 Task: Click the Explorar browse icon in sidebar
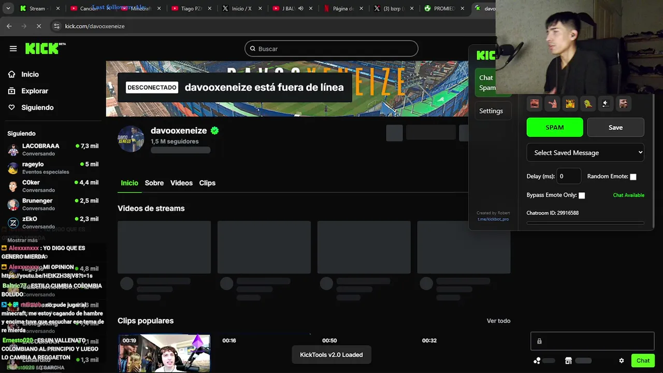point(11,91)
